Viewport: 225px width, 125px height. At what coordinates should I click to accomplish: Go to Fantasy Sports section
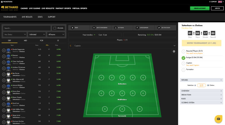coord(63,9)
